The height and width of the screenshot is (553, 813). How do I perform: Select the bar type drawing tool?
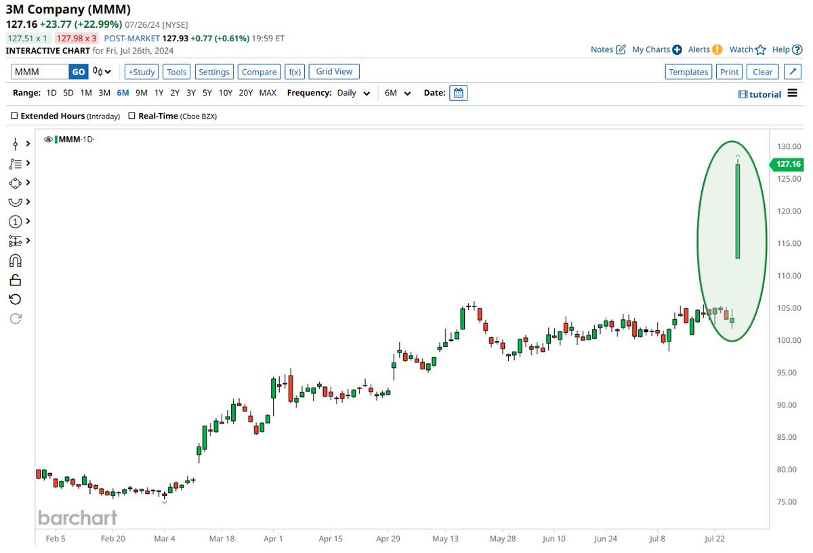point(16,144)
